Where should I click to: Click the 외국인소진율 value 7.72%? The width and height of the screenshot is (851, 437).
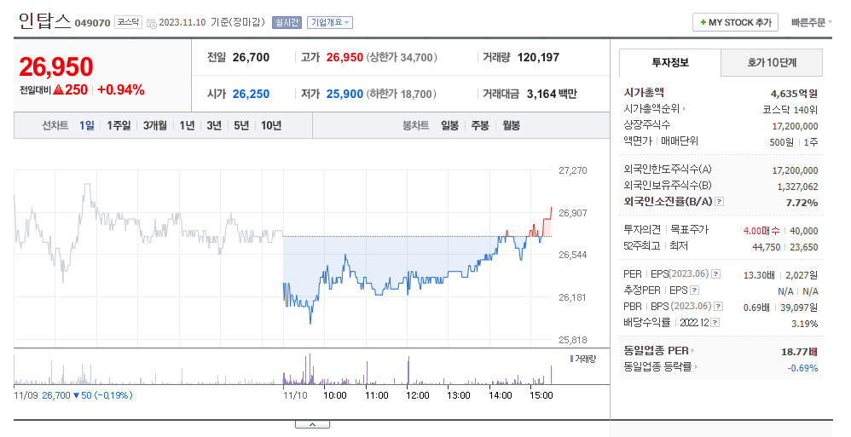coord(802,203)
